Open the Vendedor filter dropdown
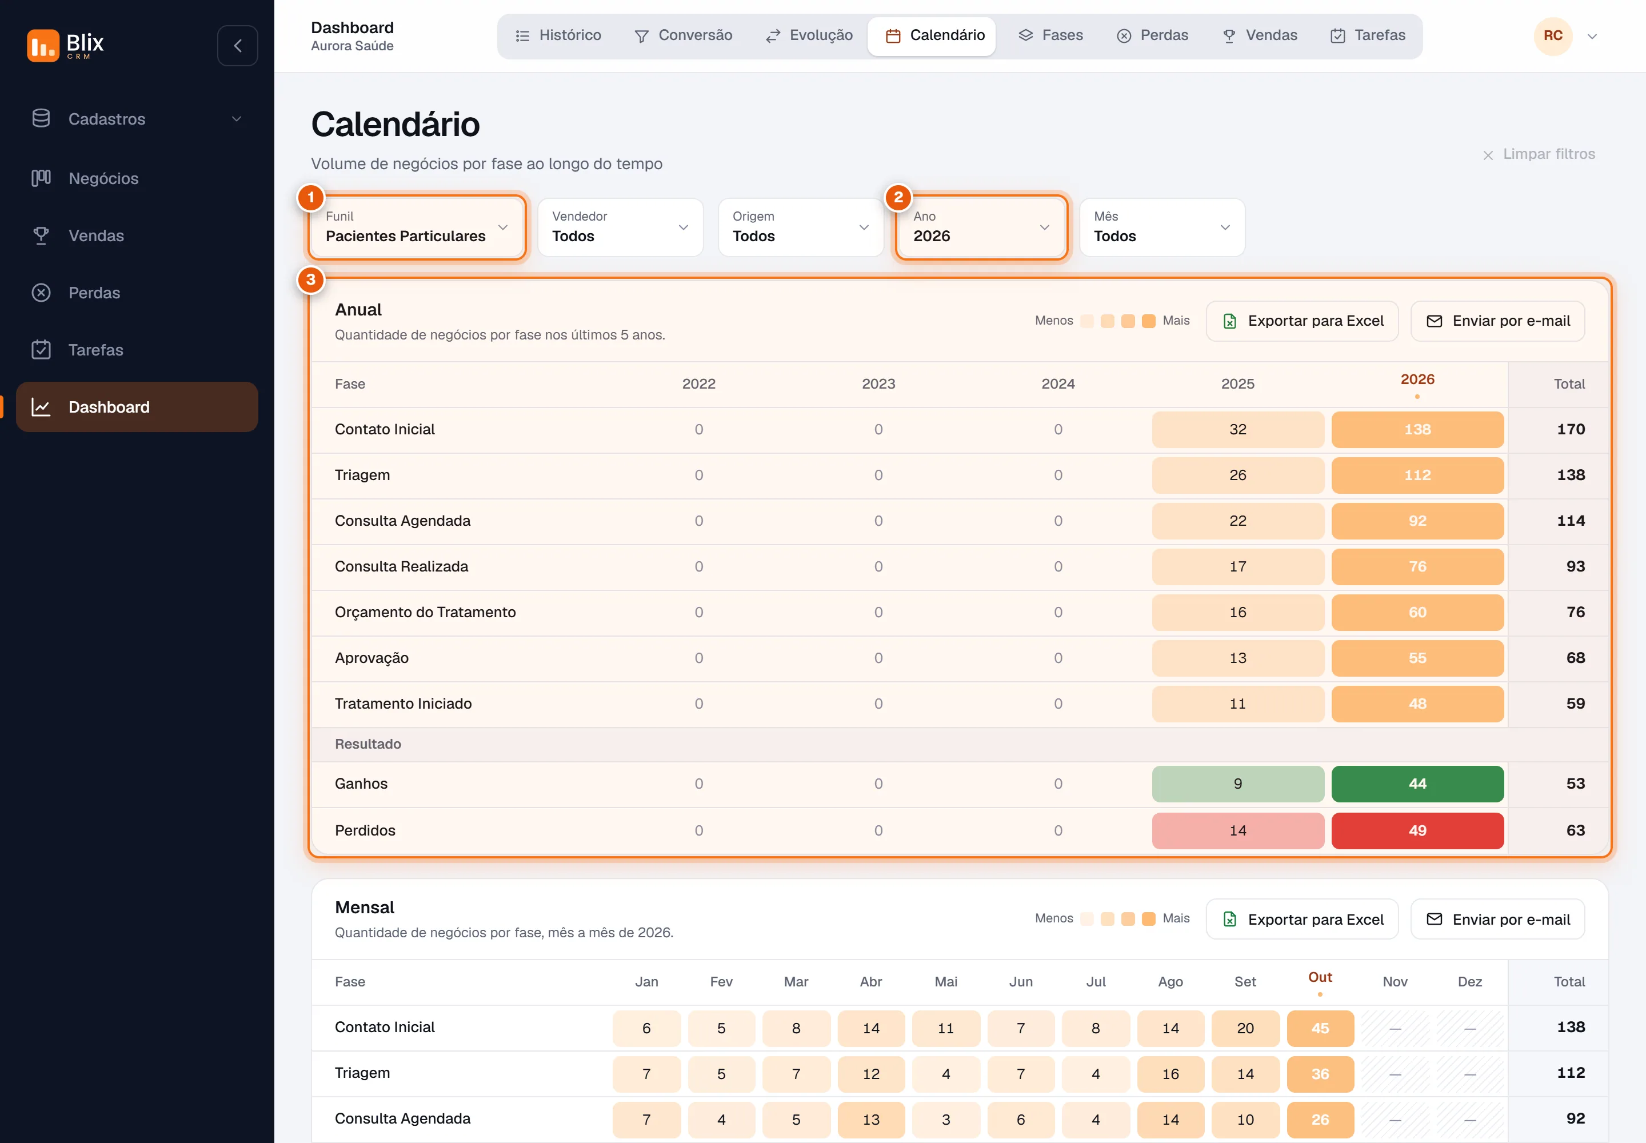This screenshot has height=1143, width=1646. (x=620, y=227)
